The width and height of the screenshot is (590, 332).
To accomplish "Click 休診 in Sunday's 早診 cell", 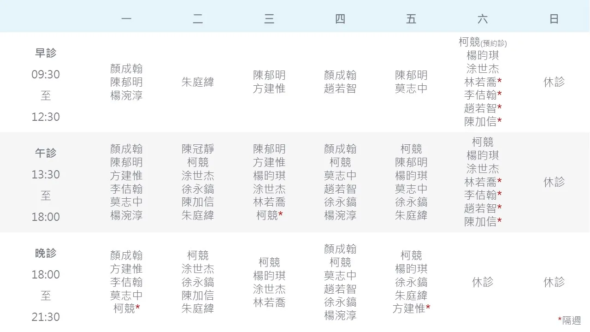I will click(x=554, y=82).
